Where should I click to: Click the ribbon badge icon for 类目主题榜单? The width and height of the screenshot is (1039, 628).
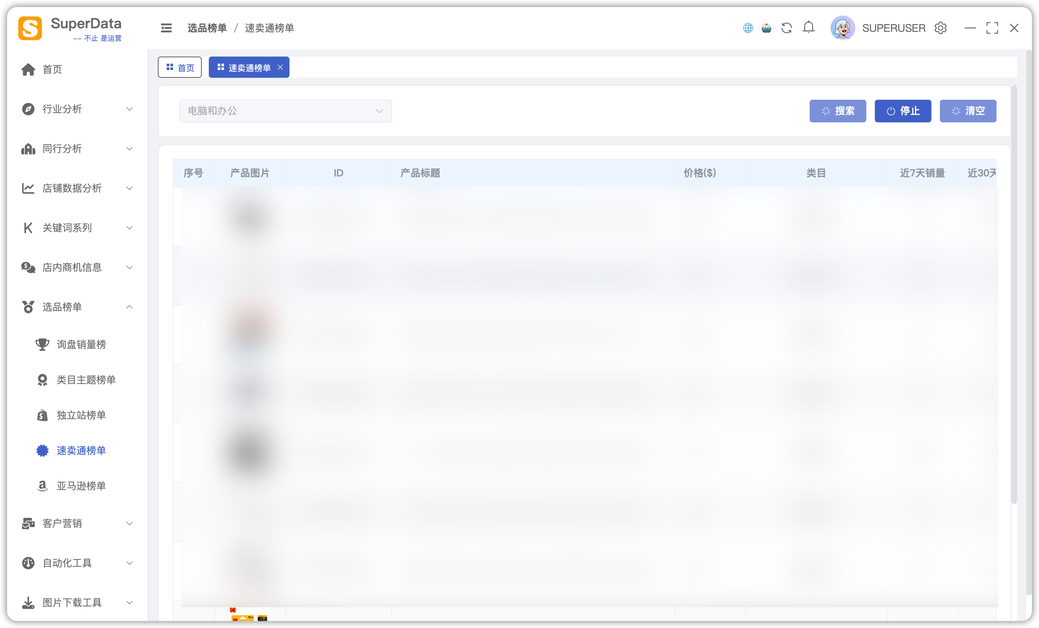[42, 380]
